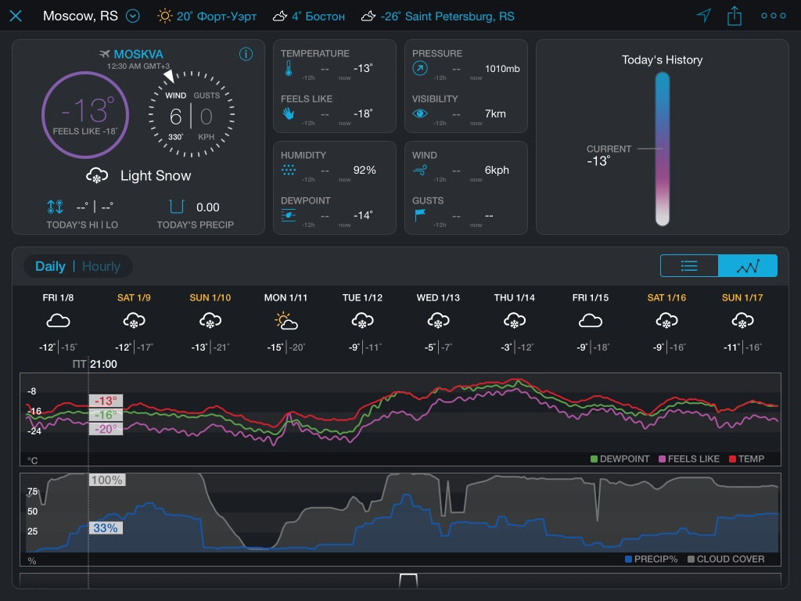Screen dimensions: 801x601
Task: Expand the Moscow, RS location dropdown
Action: click(132, 16)
